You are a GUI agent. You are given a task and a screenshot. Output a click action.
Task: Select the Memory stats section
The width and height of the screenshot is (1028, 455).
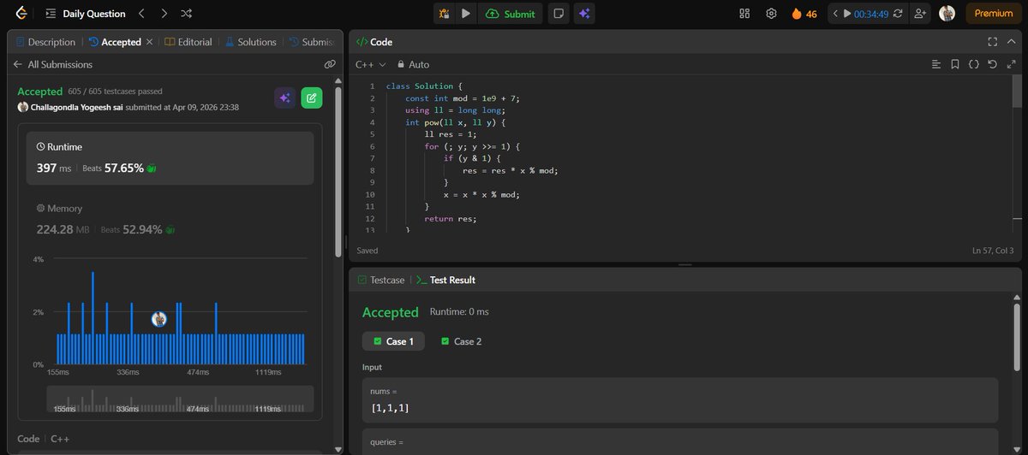coord(170,220)
